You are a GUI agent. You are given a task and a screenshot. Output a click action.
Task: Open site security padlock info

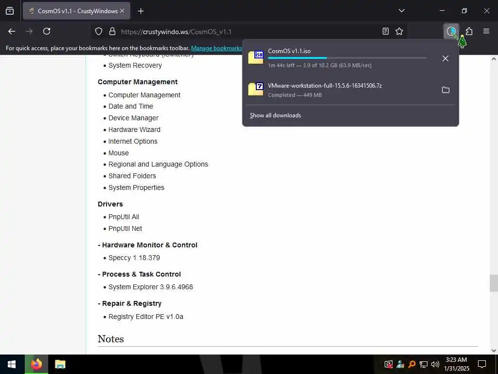tap(112, 32)
